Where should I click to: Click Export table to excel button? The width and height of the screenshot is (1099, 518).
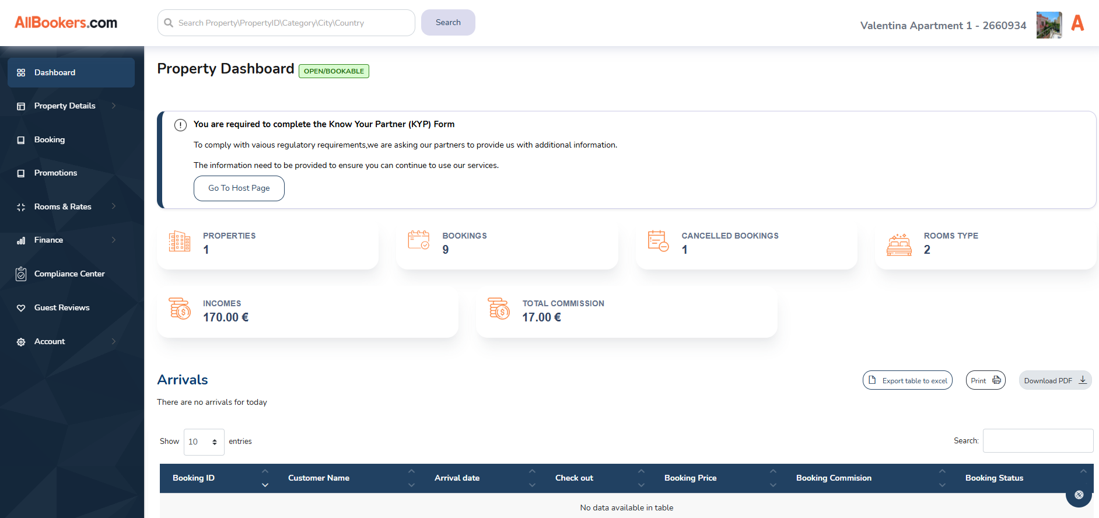(908, 380)
